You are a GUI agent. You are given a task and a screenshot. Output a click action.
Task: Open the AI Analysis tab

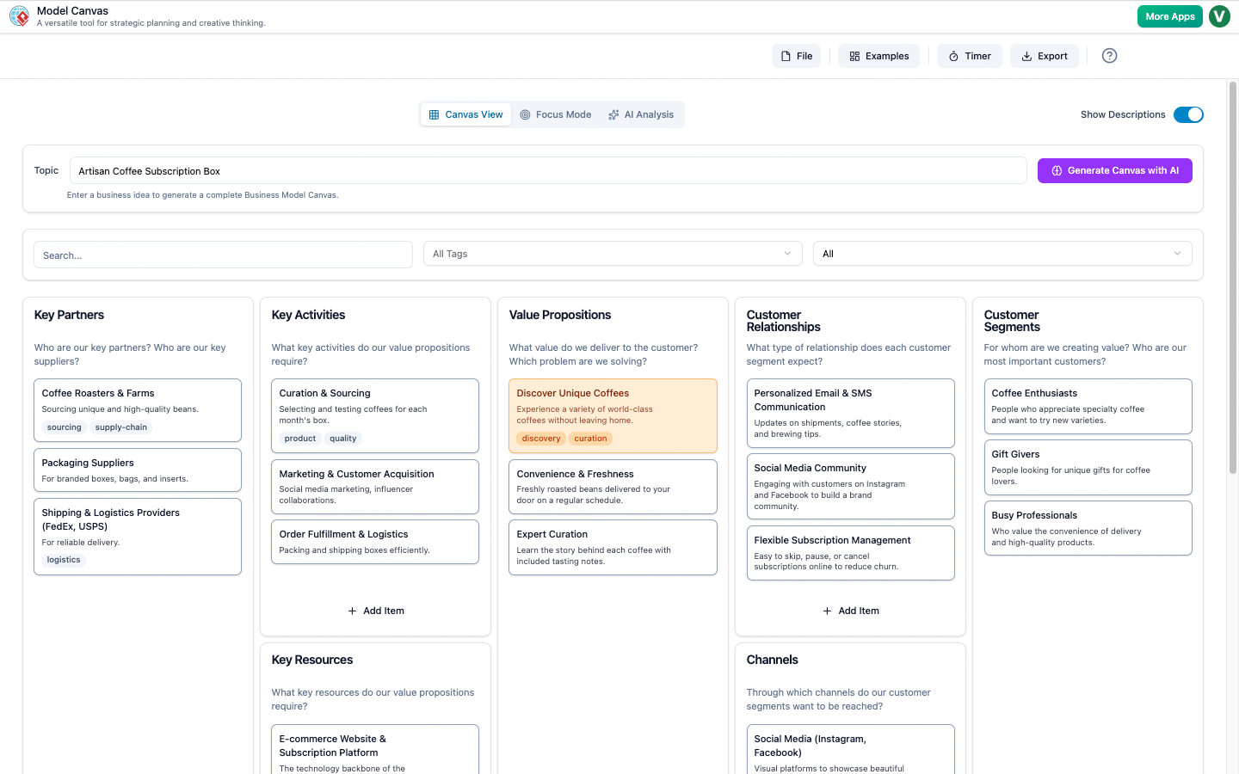tap(641, 114)
